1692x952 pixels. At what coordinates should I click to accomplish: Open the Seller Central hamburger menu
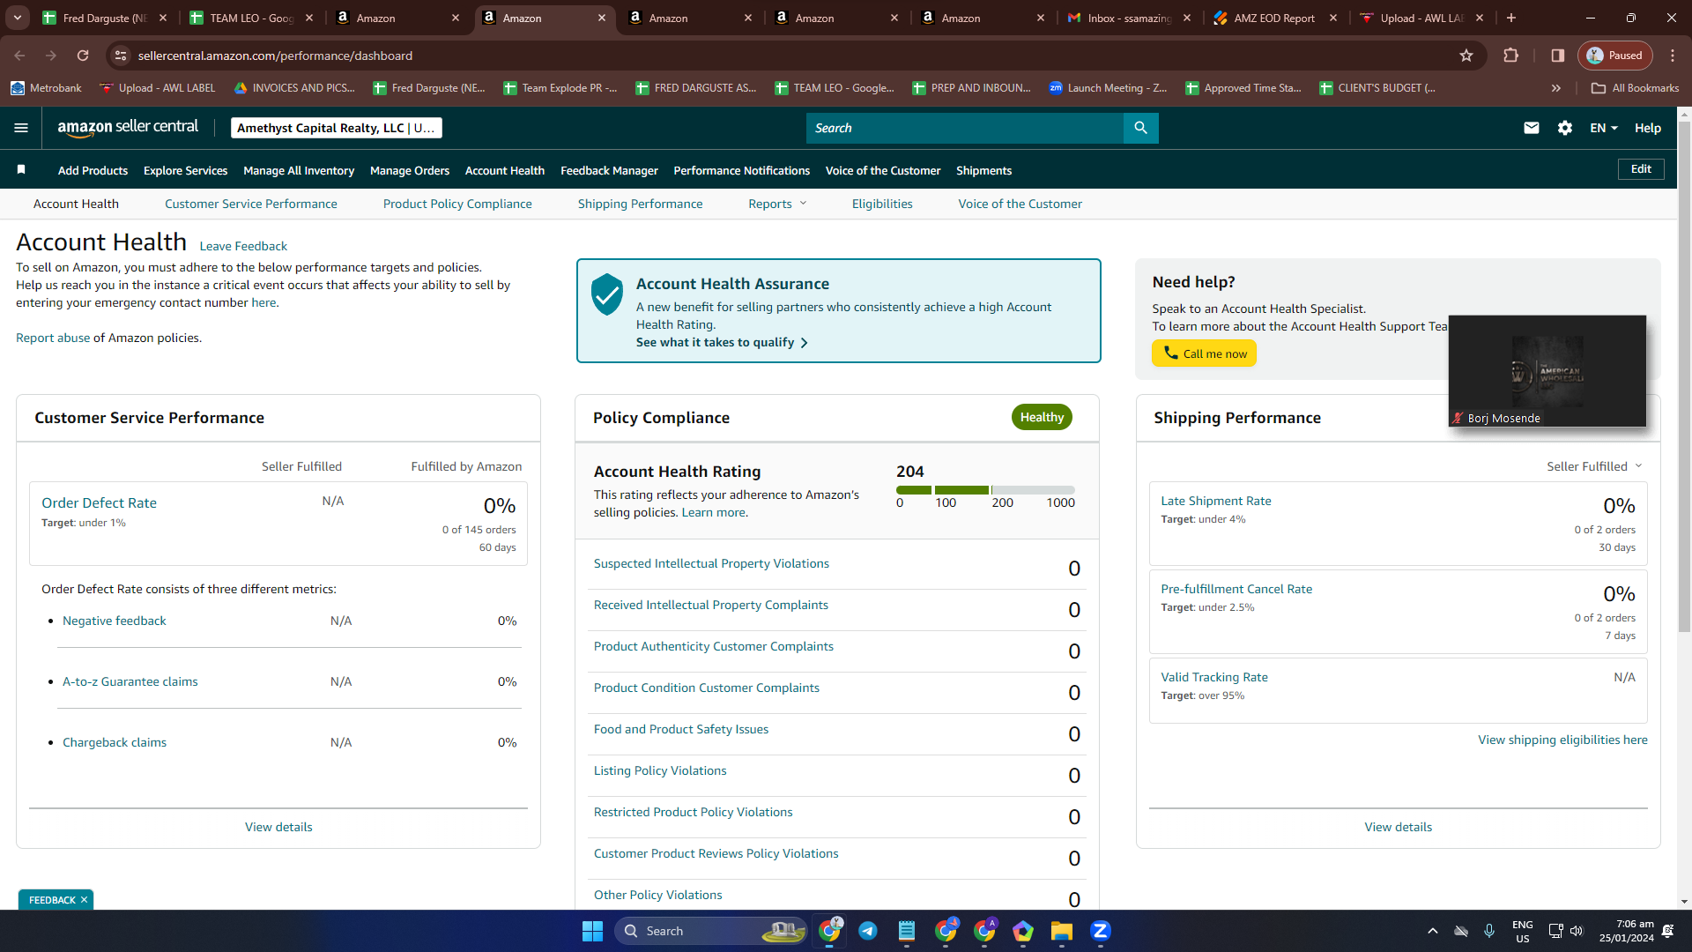pyautogui.click(x=21, y=128)
